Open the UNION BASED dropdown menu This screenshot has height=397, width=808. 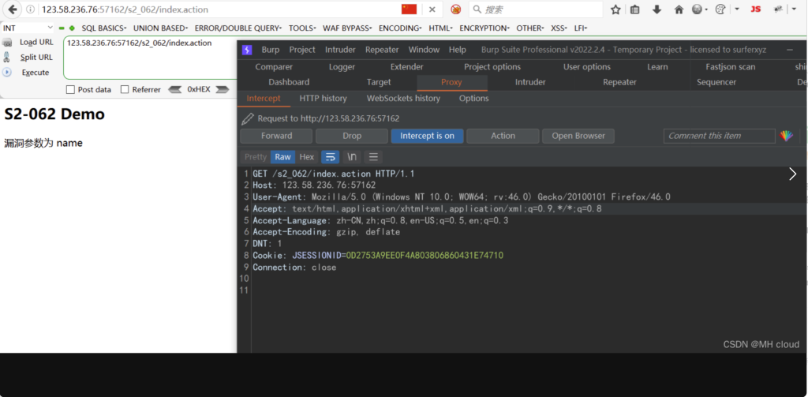click(x=161, y=28)
